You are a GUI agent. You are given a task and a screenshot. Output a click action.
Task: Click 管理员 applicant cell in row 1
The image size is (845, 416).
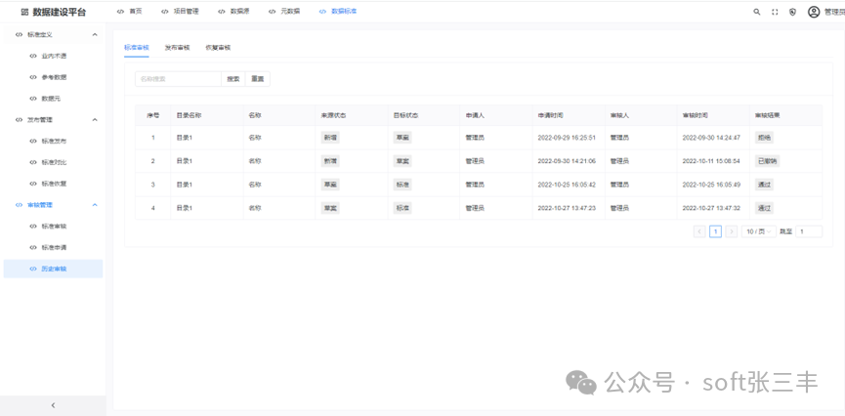tap(475, 138)
